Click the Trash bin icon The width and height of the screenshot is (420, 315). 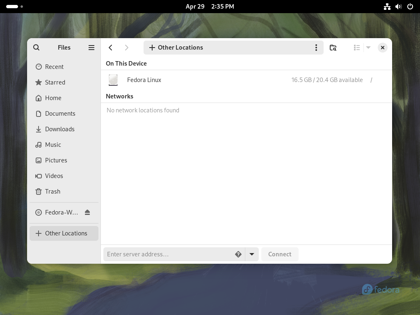(x=39, y=192)
